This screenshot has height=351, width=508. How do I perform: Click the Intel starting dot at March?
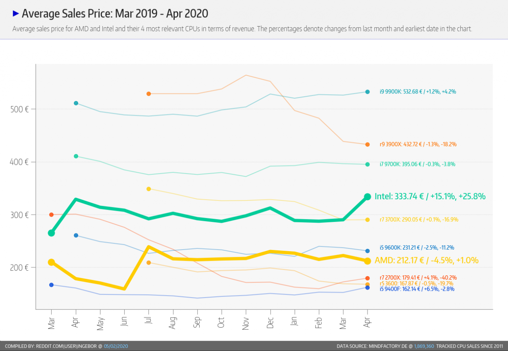(52, 233)
